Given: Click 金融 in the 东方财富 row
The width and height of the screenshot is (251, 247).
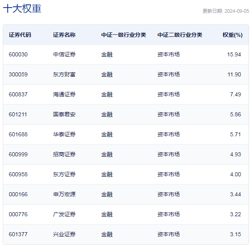Looking at the screenshot, I should [107, 74].
